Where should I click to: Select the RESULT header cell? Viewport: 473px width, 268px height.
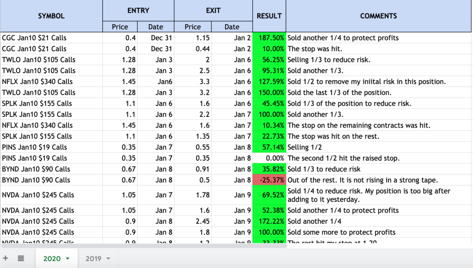coord(269,16)
